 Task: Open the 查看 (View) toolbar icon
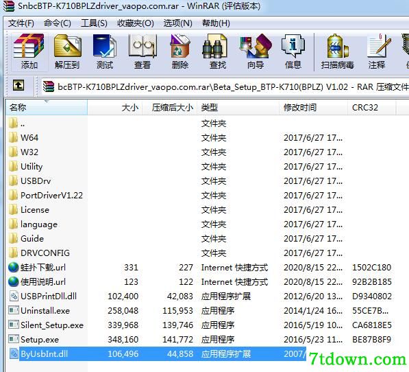click(x=142, y=46)
